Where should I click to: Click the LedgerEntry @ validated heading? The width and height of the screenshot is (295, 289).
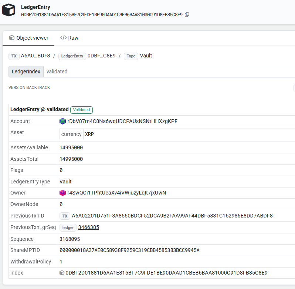click(39, 109)
